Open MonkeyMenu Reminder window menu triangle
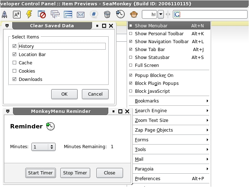This screenshot has width=249, height=187. (8, 111)
